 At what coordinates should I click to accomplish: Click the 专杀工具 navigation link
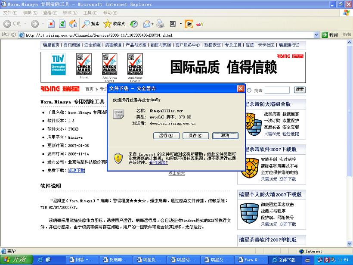click(233, 45)
